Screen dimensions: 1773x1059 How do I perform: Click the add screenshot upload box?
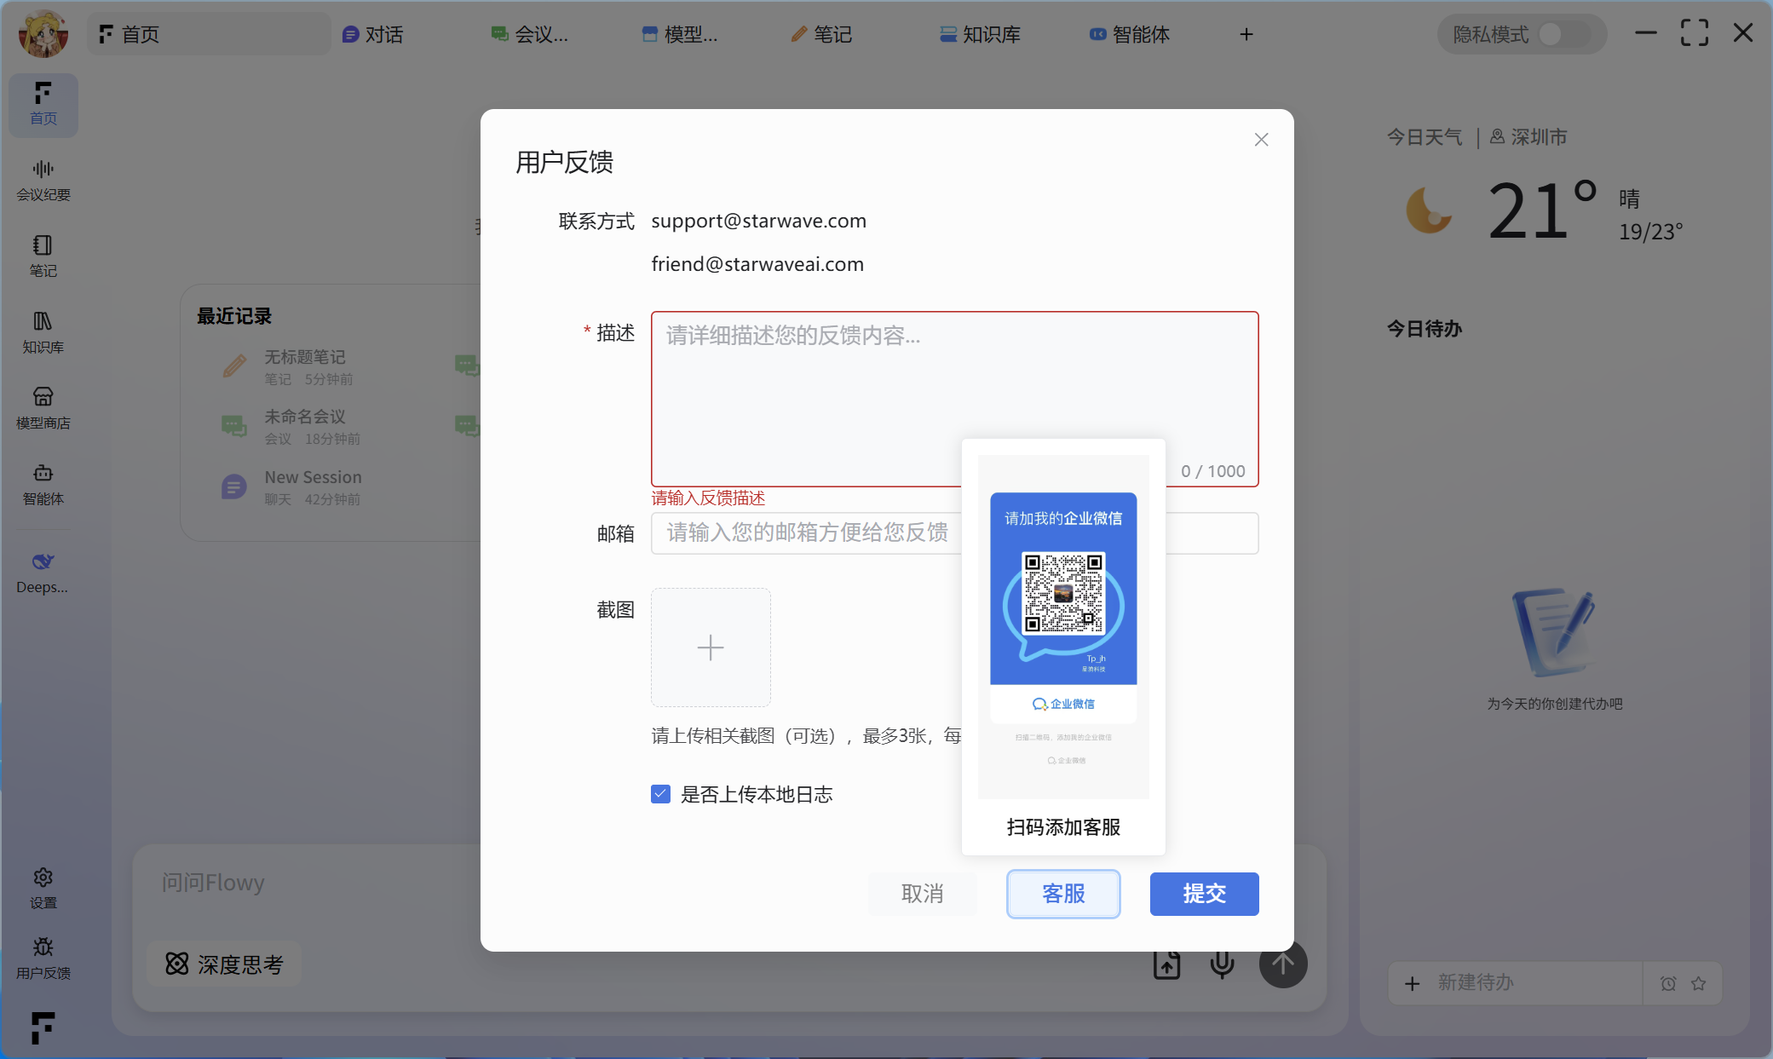(711, 647)
